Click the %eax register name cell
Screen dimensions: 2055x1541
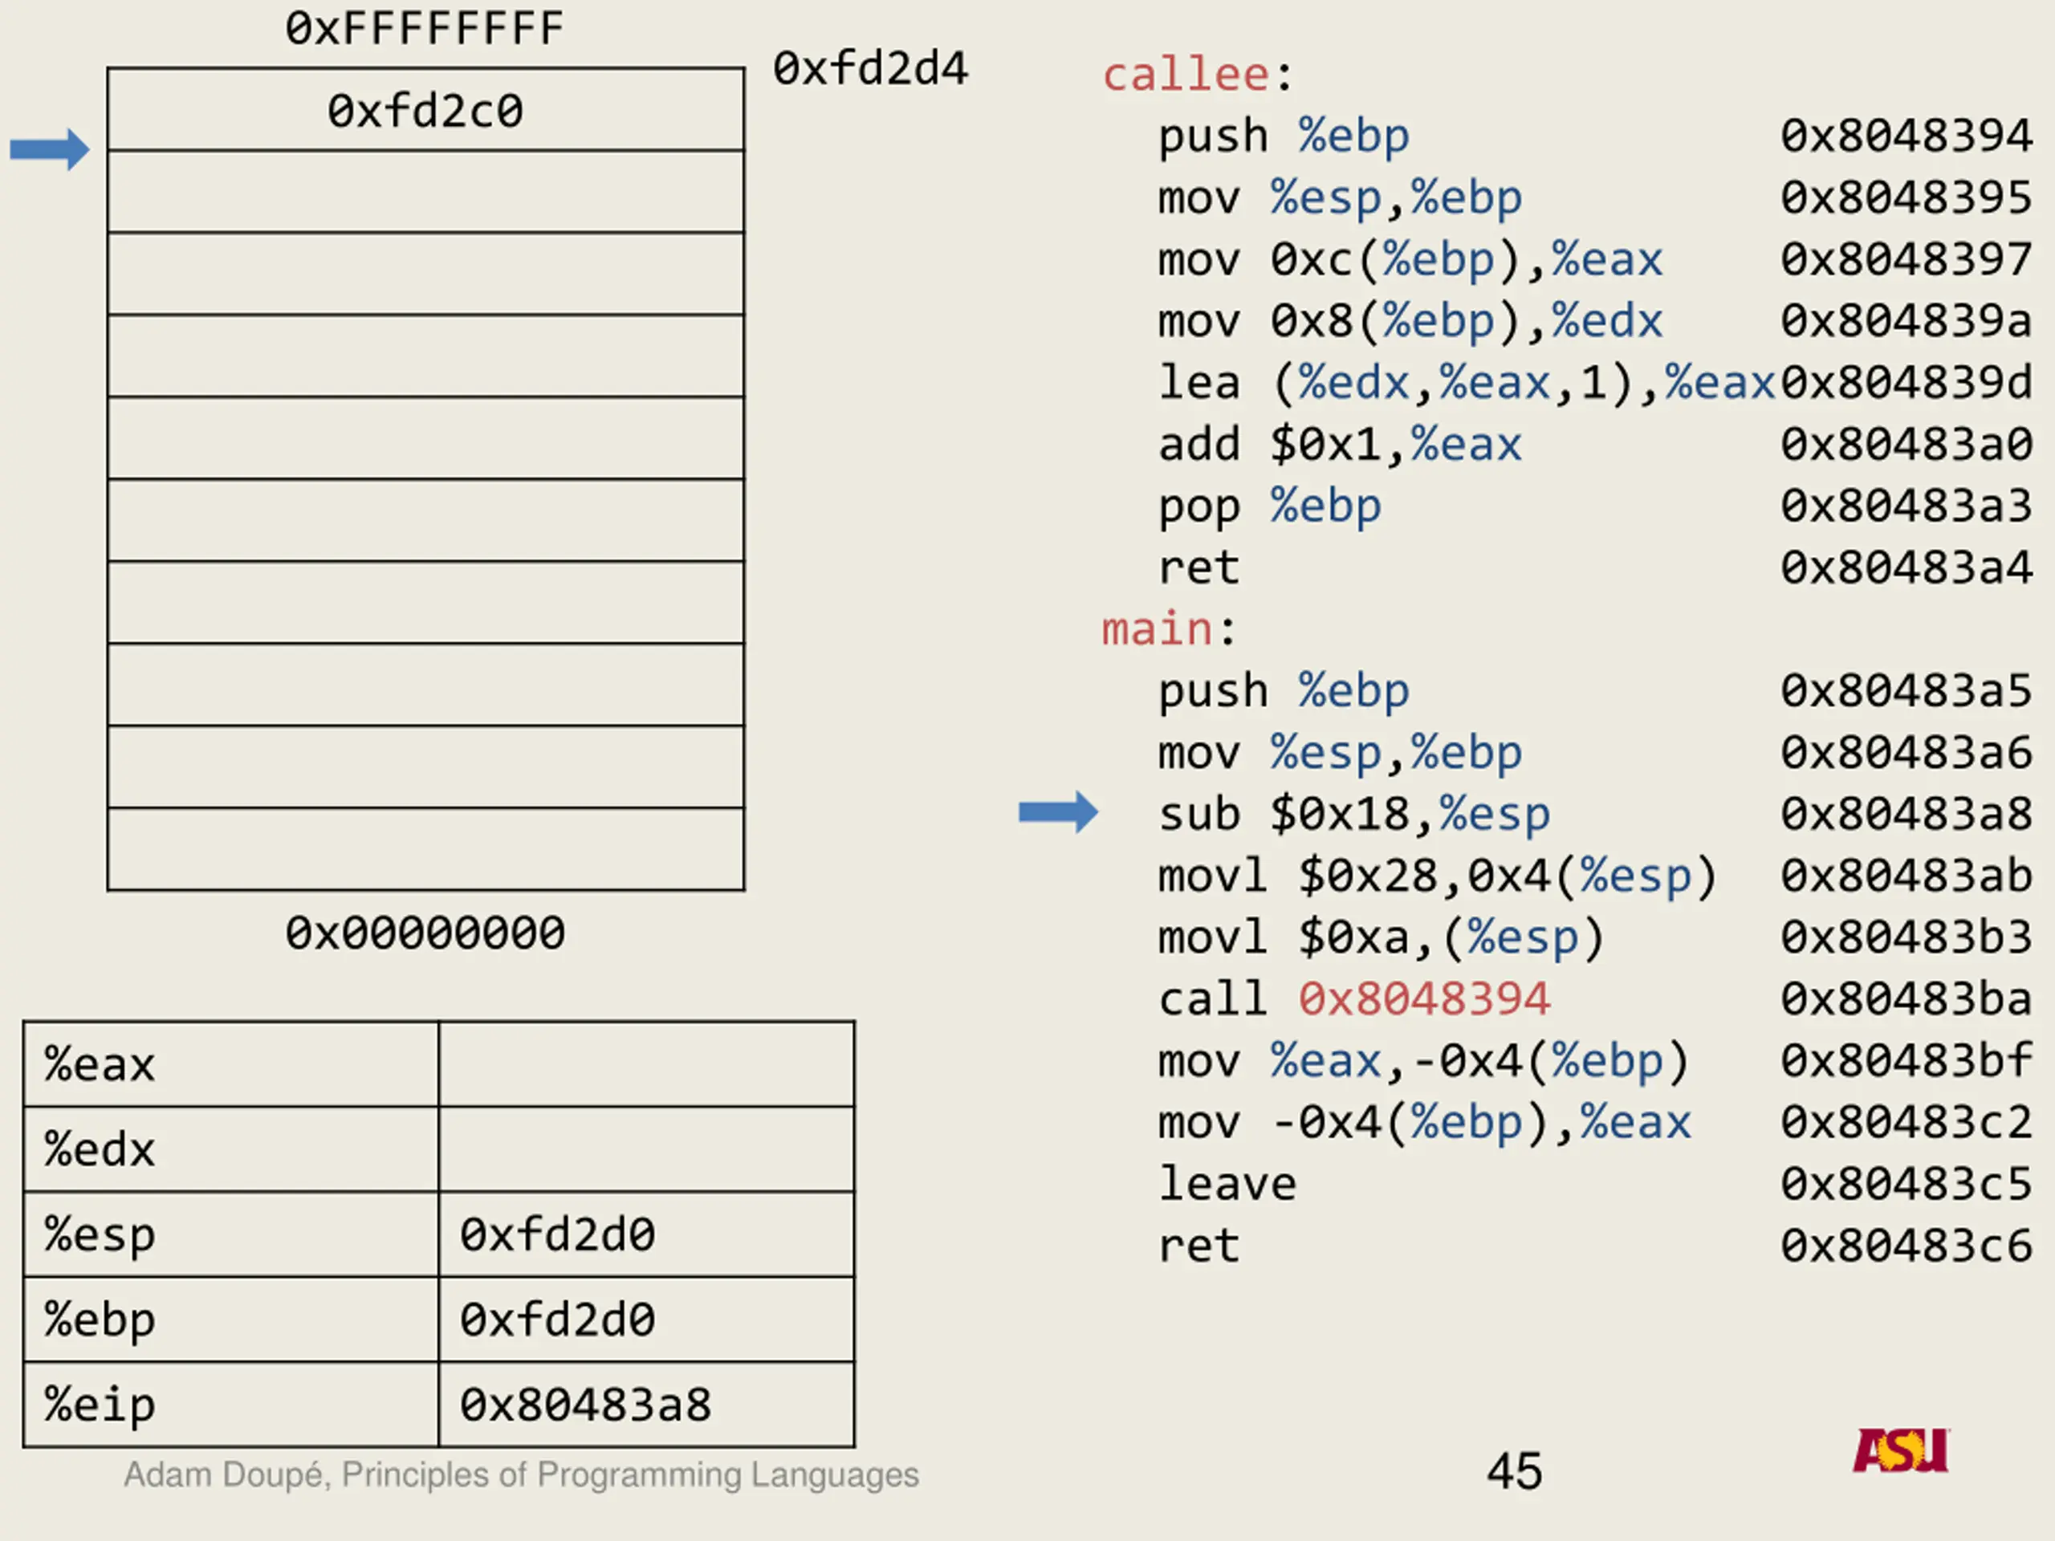click(x=231, y=1064)
